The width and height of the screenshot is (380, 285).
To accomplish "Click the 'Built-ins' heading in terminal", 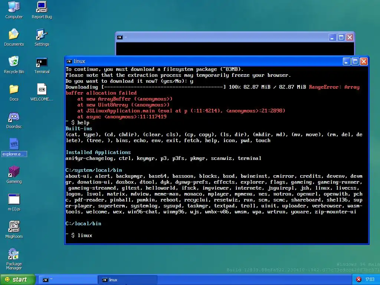I will [79, 129].
